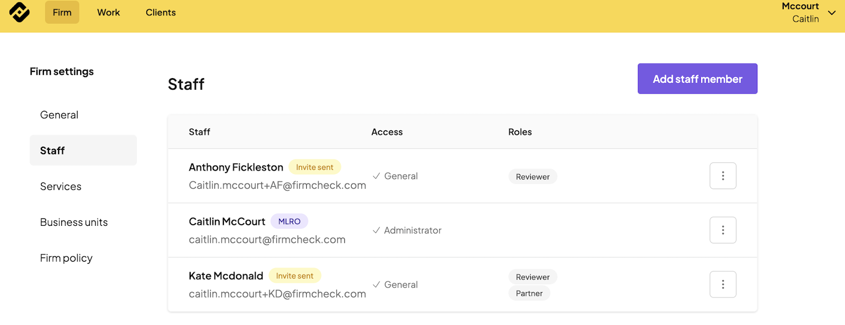Click the FirmCheck logo icon

(x=20, y=13)
